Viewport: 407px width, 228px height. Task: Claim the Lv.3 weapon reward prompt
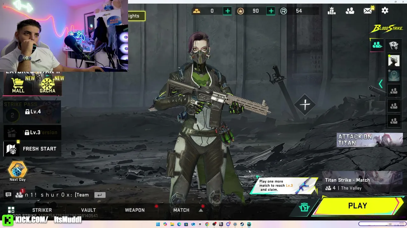tap(284, 186)
